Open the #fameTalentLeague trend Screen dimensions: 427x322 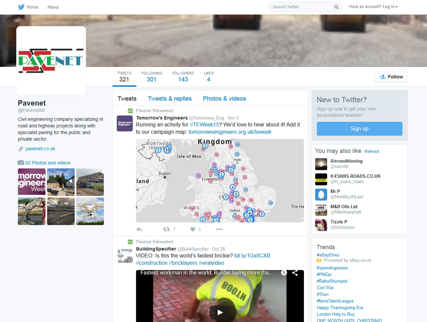pyautogui.click(x=335, y=301)
